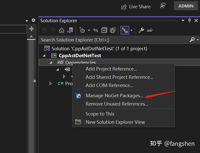Collapse All in Solution Explorer
Viewport: 200px width, 153px height.
click(x=104, y=30)
